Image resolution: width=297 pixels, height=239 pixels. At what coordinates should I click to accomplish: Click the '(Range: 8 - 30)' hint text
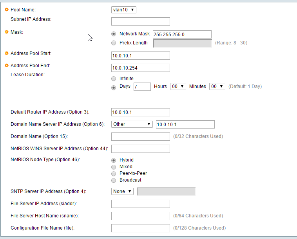[x=231, y=43]
